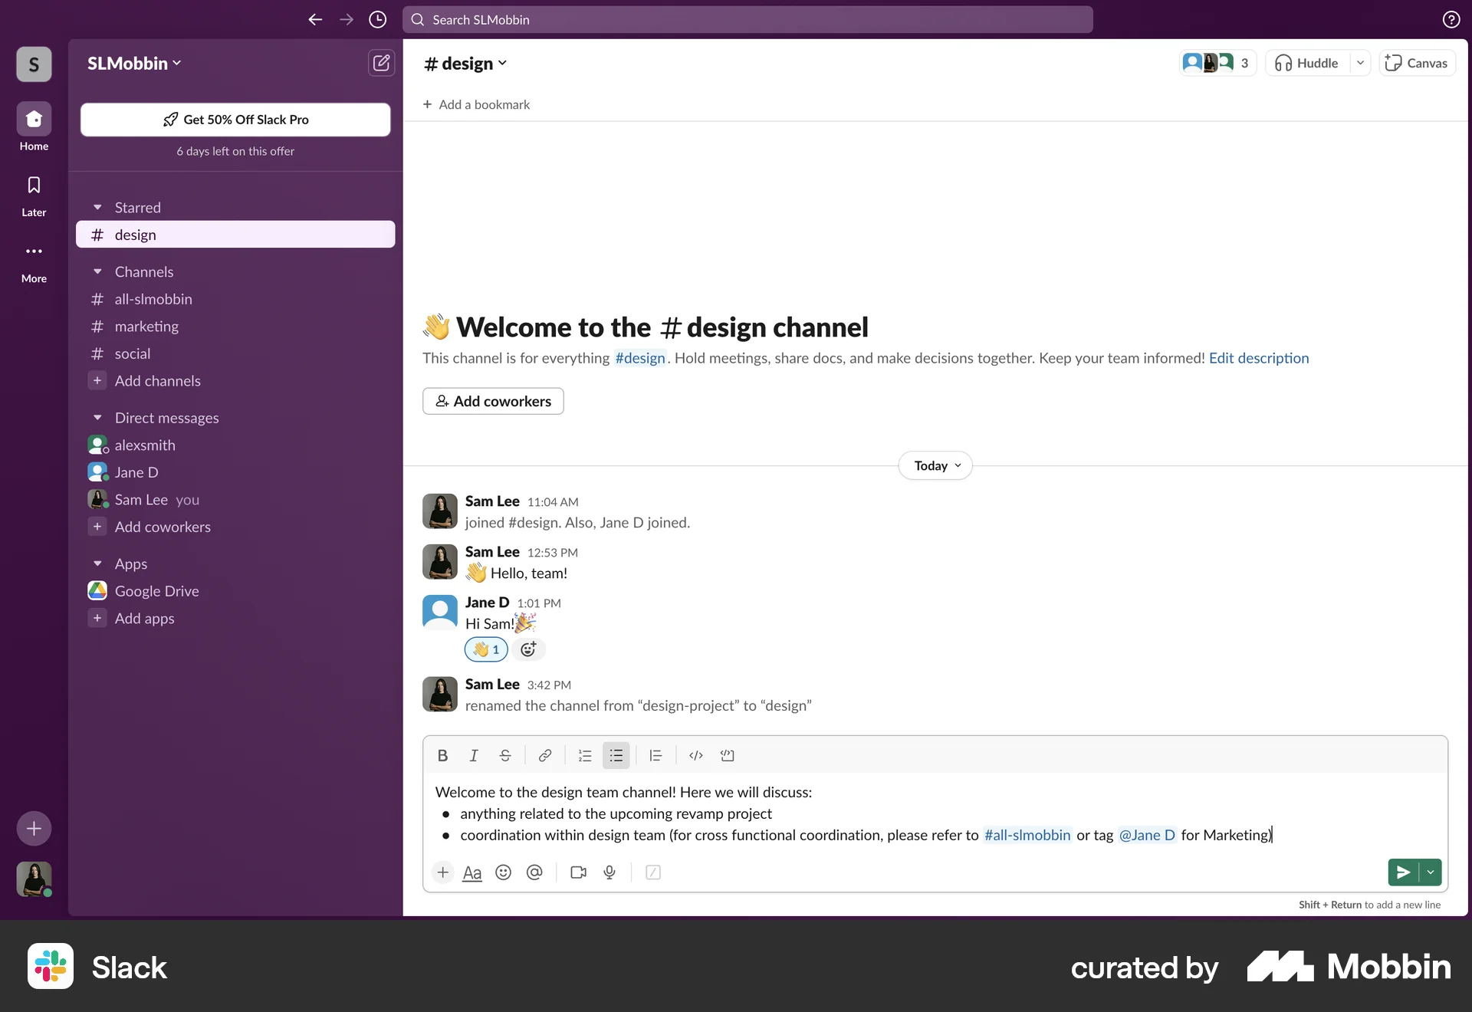
Task: Apply strikethrough formatting
Action: pyautogui.click(x=505, y=755)
